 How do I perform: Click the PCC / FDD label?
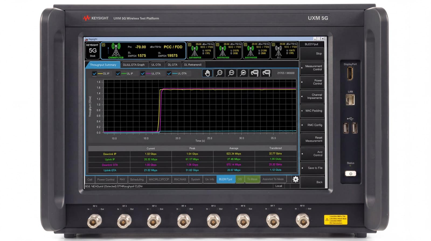click(173, 47)
